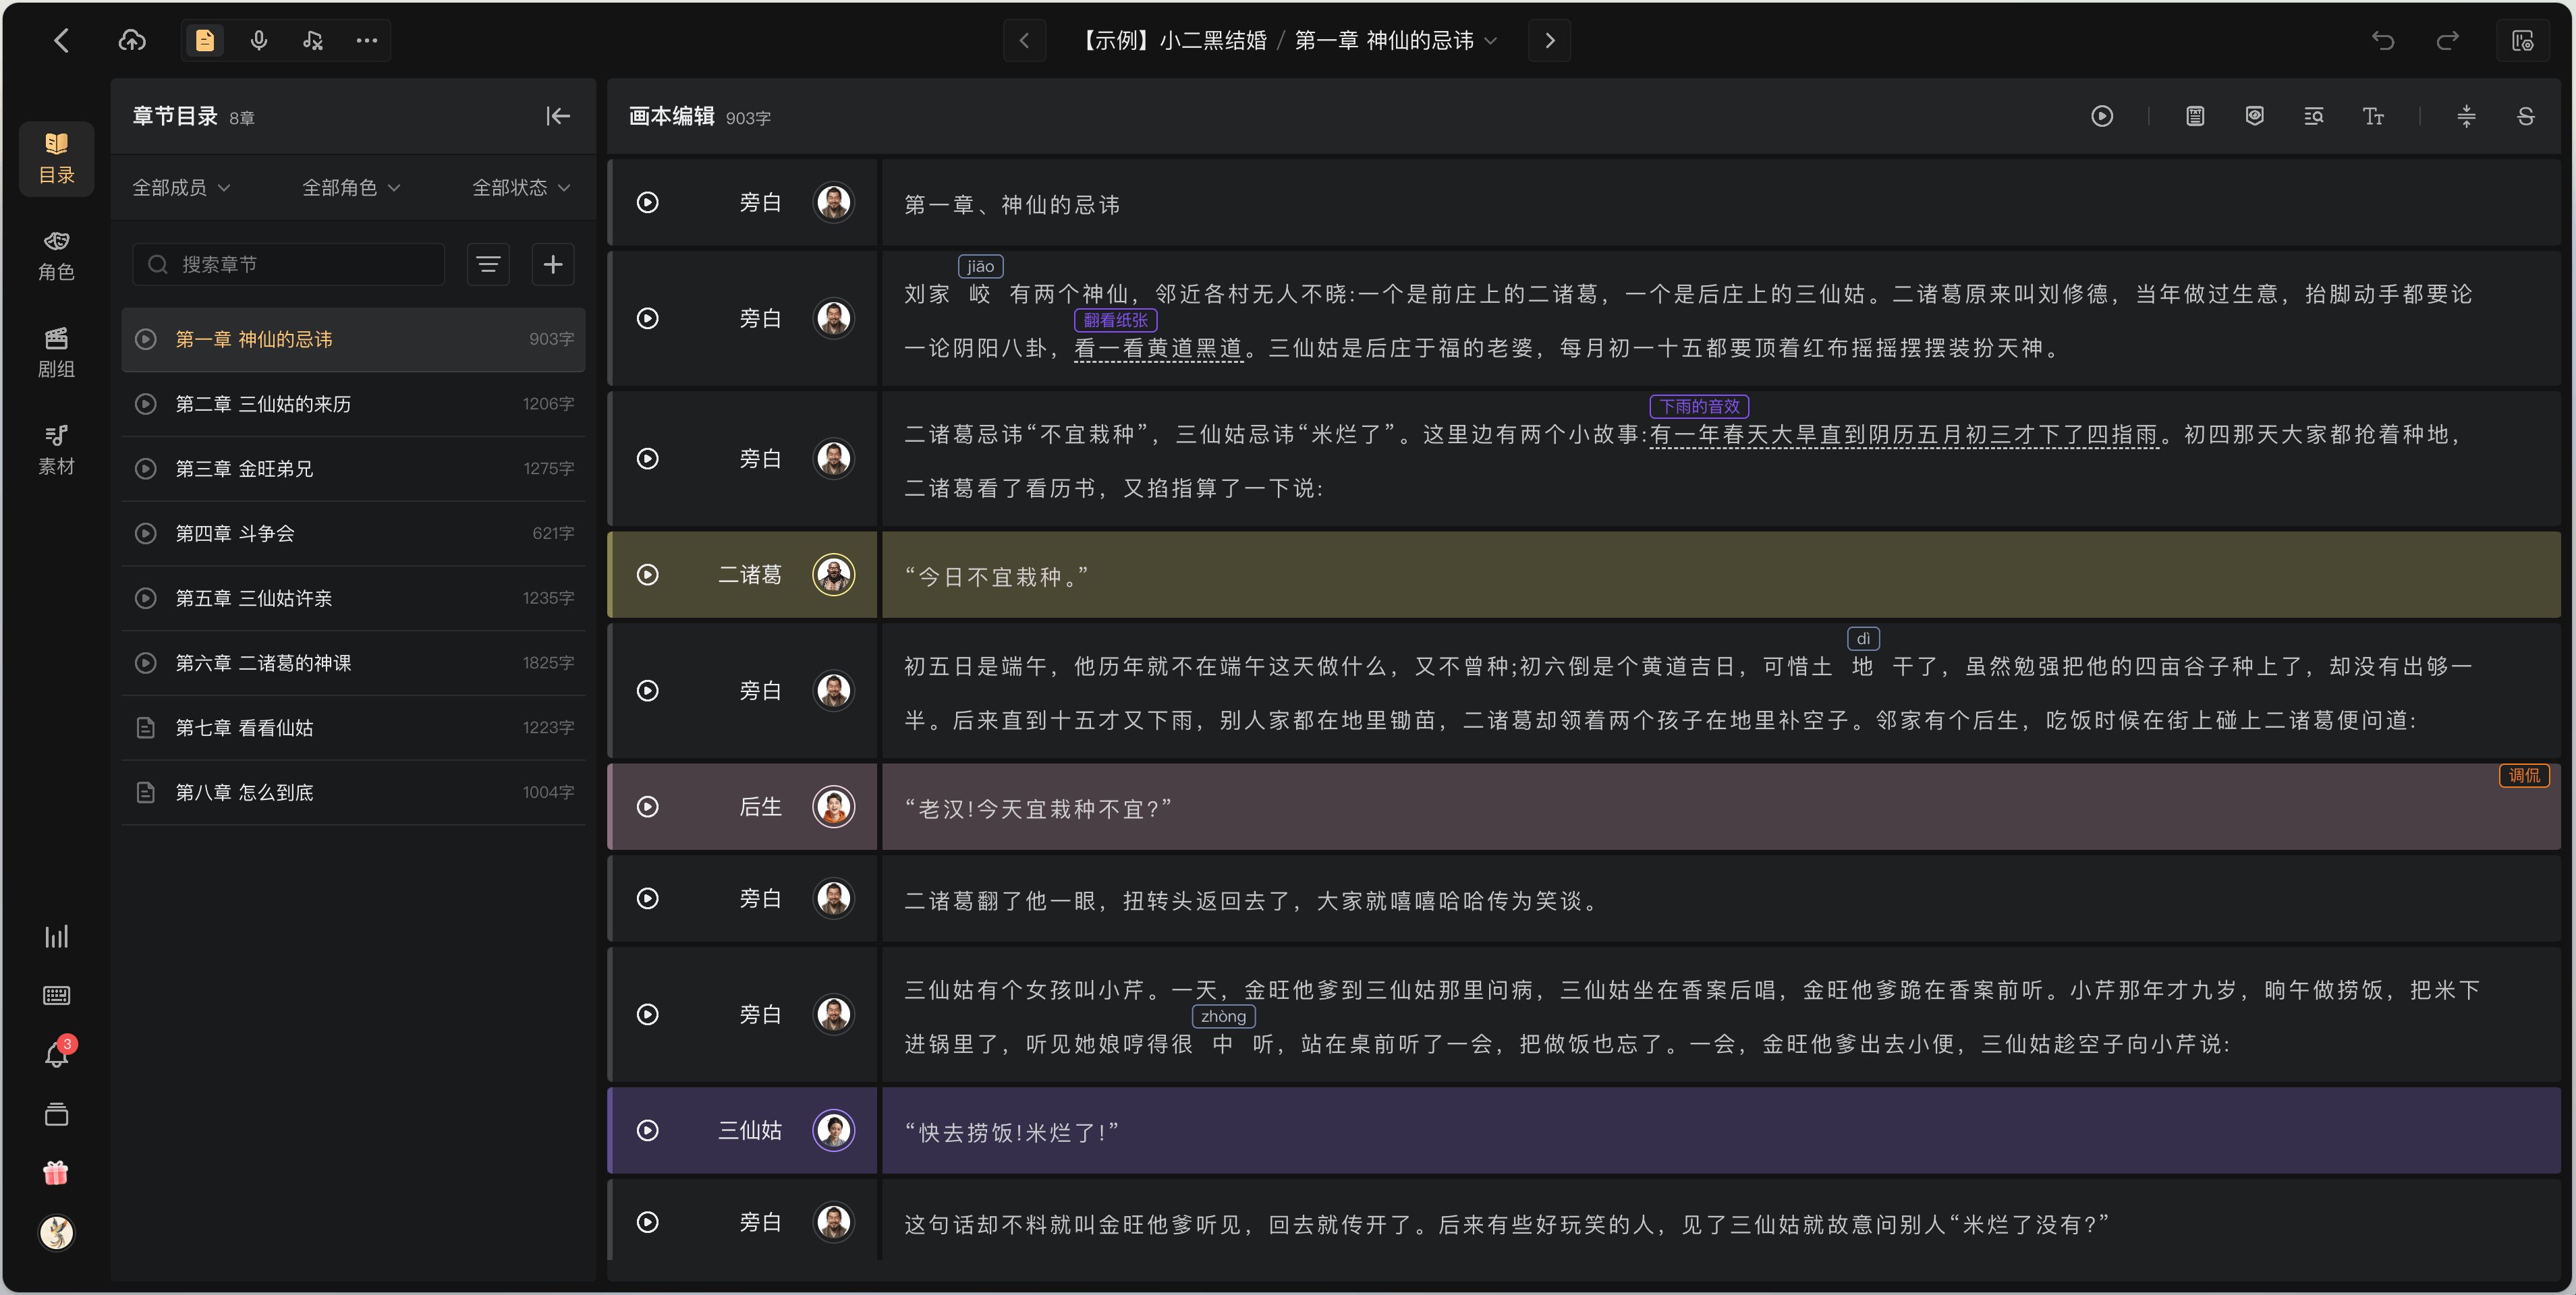
Task: Open the 素材 materials panel
Action: point(56,449)
